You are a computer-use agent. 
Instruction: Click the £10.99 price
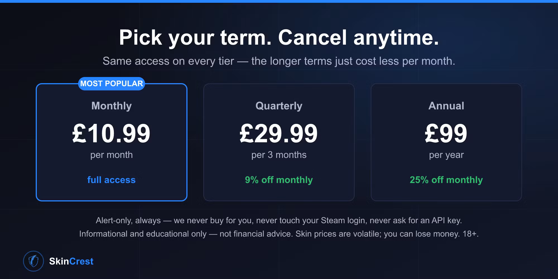tap(112, 134)
